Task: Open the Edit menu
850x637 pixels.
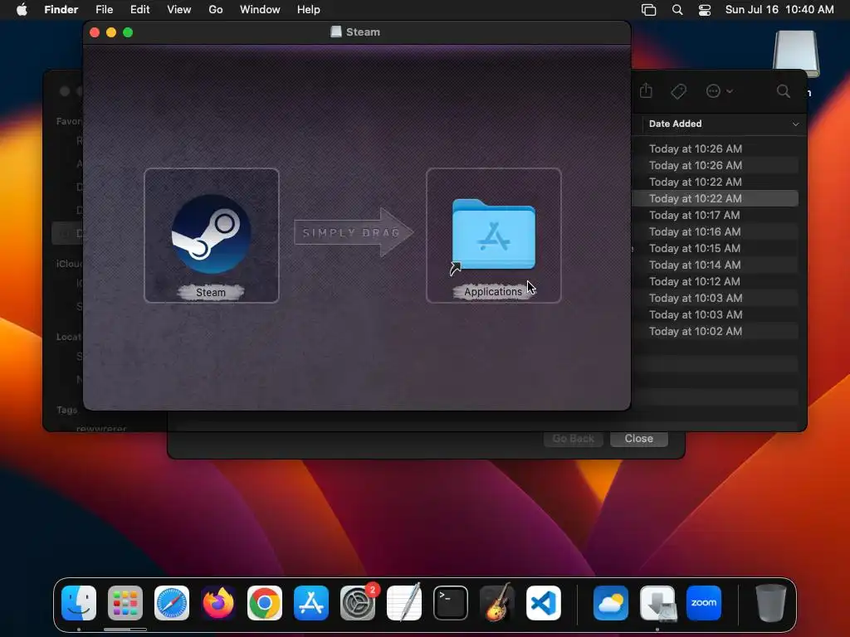Action: pos(139,10)
